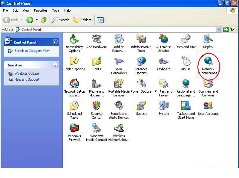
Task: Open System properties icon
Action: (163, 106)
